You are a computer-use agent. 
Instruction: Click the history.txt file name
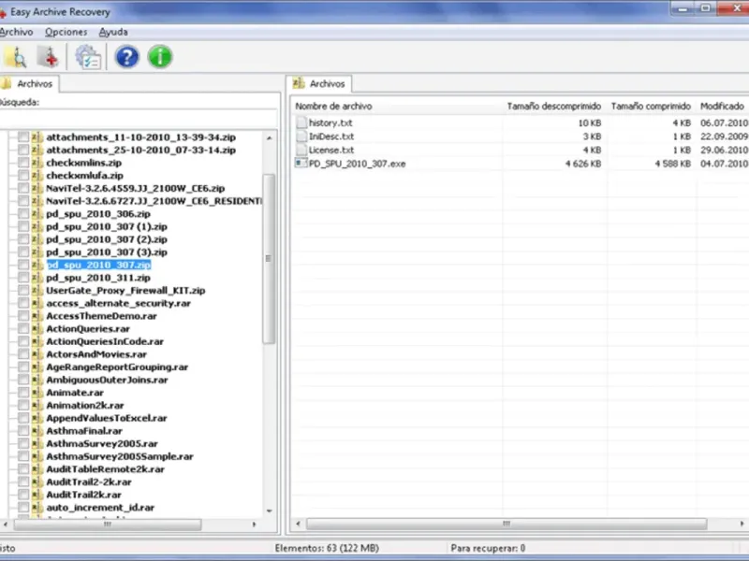pyautogui.click(x=330, y=123)
